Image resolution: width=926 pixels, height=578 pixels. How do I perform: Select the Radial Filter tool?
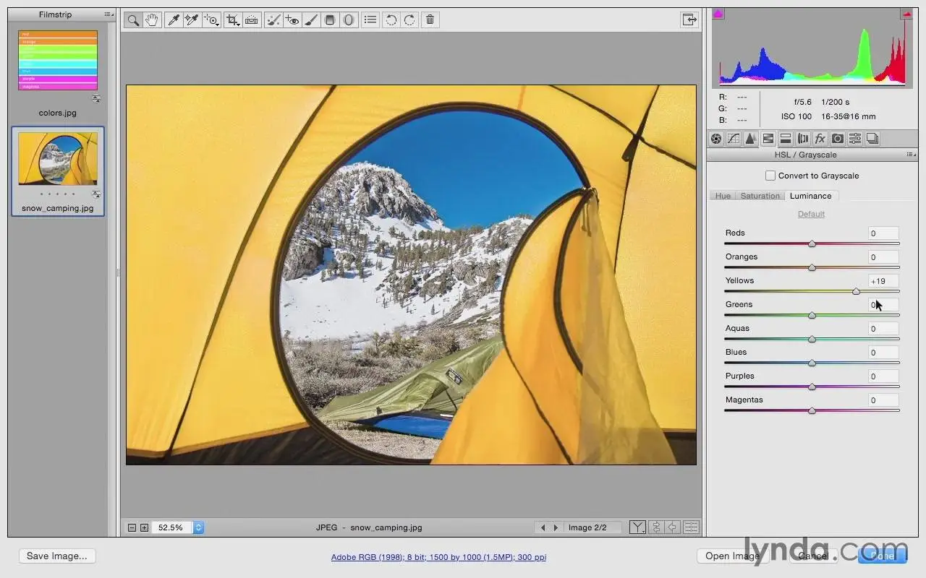pos(349,20)
